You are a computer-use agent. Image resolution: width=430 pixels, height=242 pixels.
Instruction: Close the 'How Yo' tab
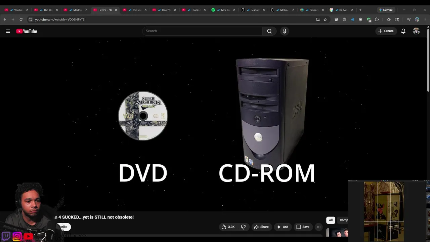pos(175,10)
